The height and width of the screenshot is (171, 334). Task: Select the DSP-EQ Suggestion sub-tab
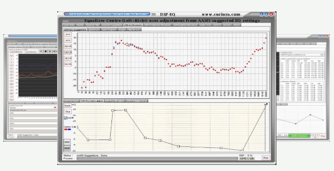[75, 30]
